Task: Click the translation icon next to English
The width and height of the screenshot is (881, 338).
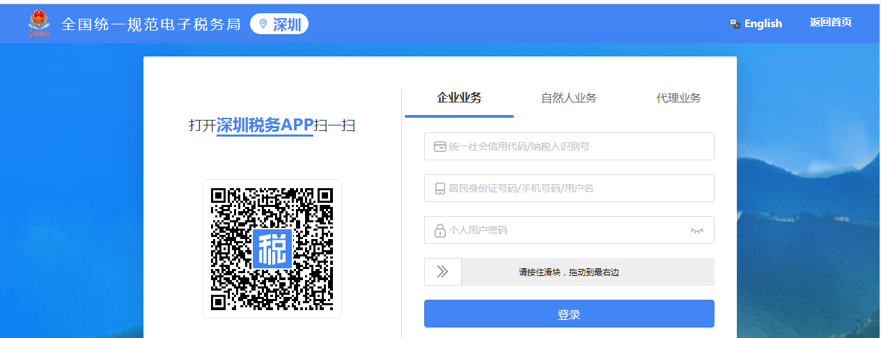Action: (x=735, y=24)
